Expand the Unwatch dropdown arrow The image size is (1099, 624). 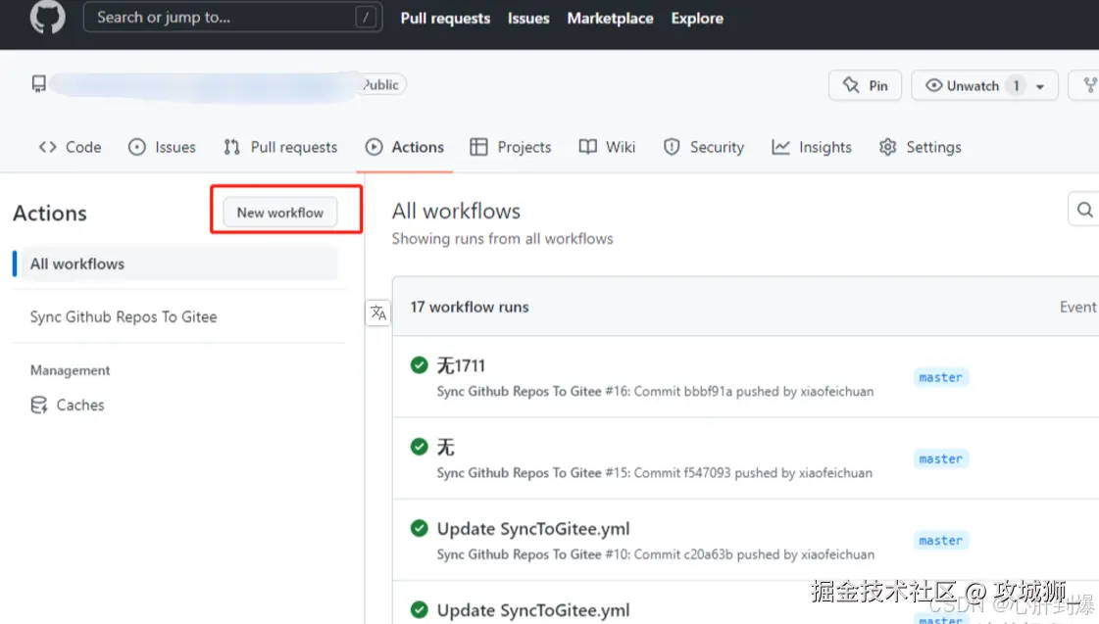click(x=1040, y=86)
